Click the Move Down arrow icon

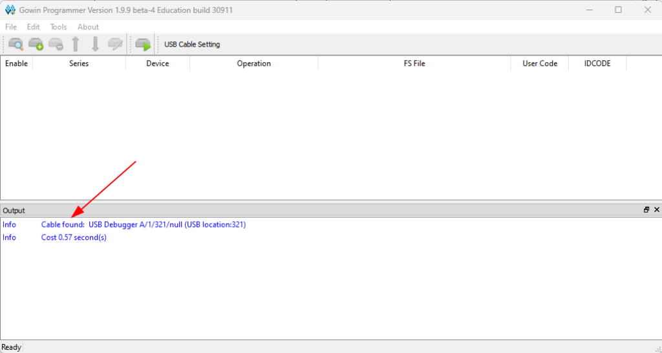coord(96,44)
